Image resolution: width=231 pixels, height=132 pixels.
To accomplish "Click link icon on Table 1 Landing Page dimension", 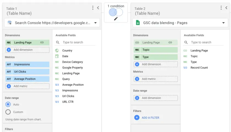I will pos(42,42).
